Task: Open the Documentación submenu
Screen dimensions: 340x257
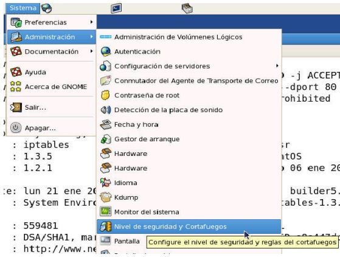Action: coord(52,51)
